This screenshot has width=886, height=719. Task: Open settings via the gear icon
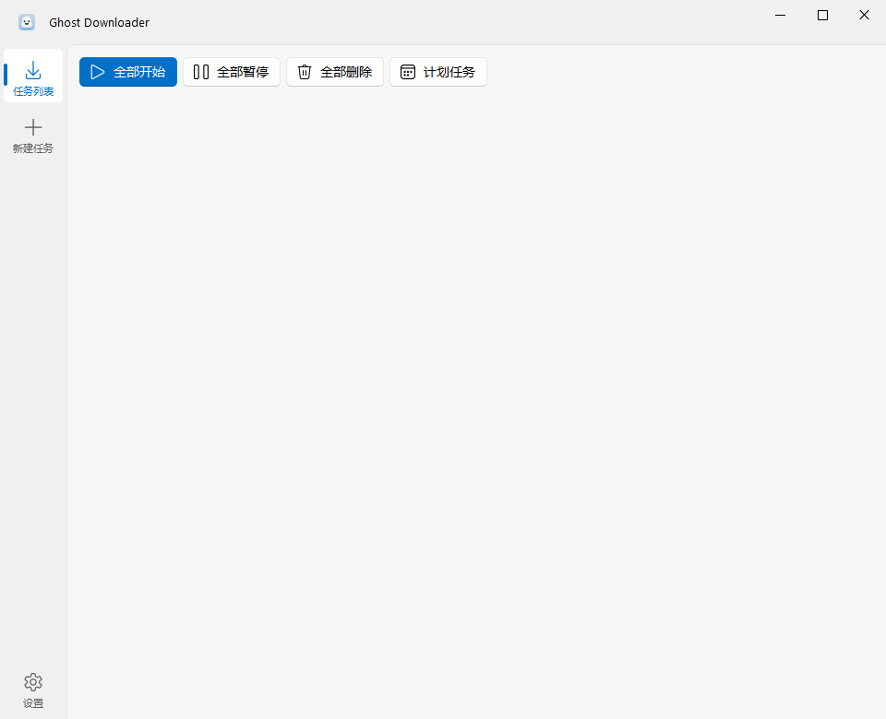(x=33, y=682)
